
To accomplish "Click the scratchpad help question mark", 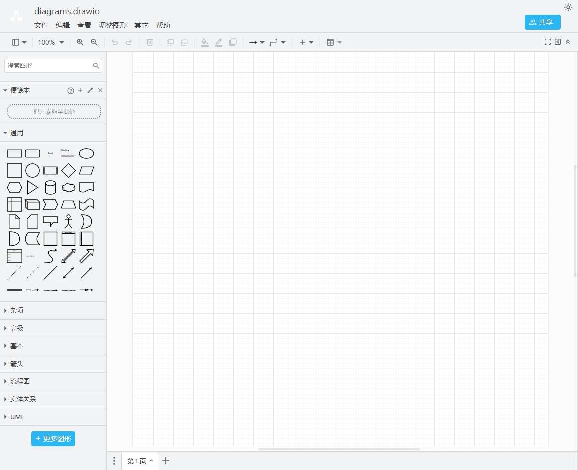I will click(x=71, y=90).
